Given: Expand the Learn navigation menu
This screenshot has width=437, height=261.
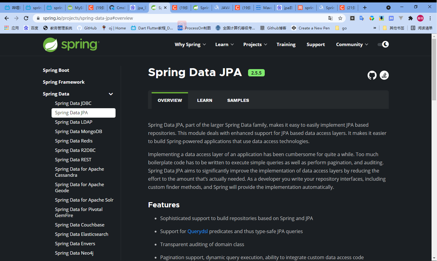Looking at the screenshot, I should (224, 44).
